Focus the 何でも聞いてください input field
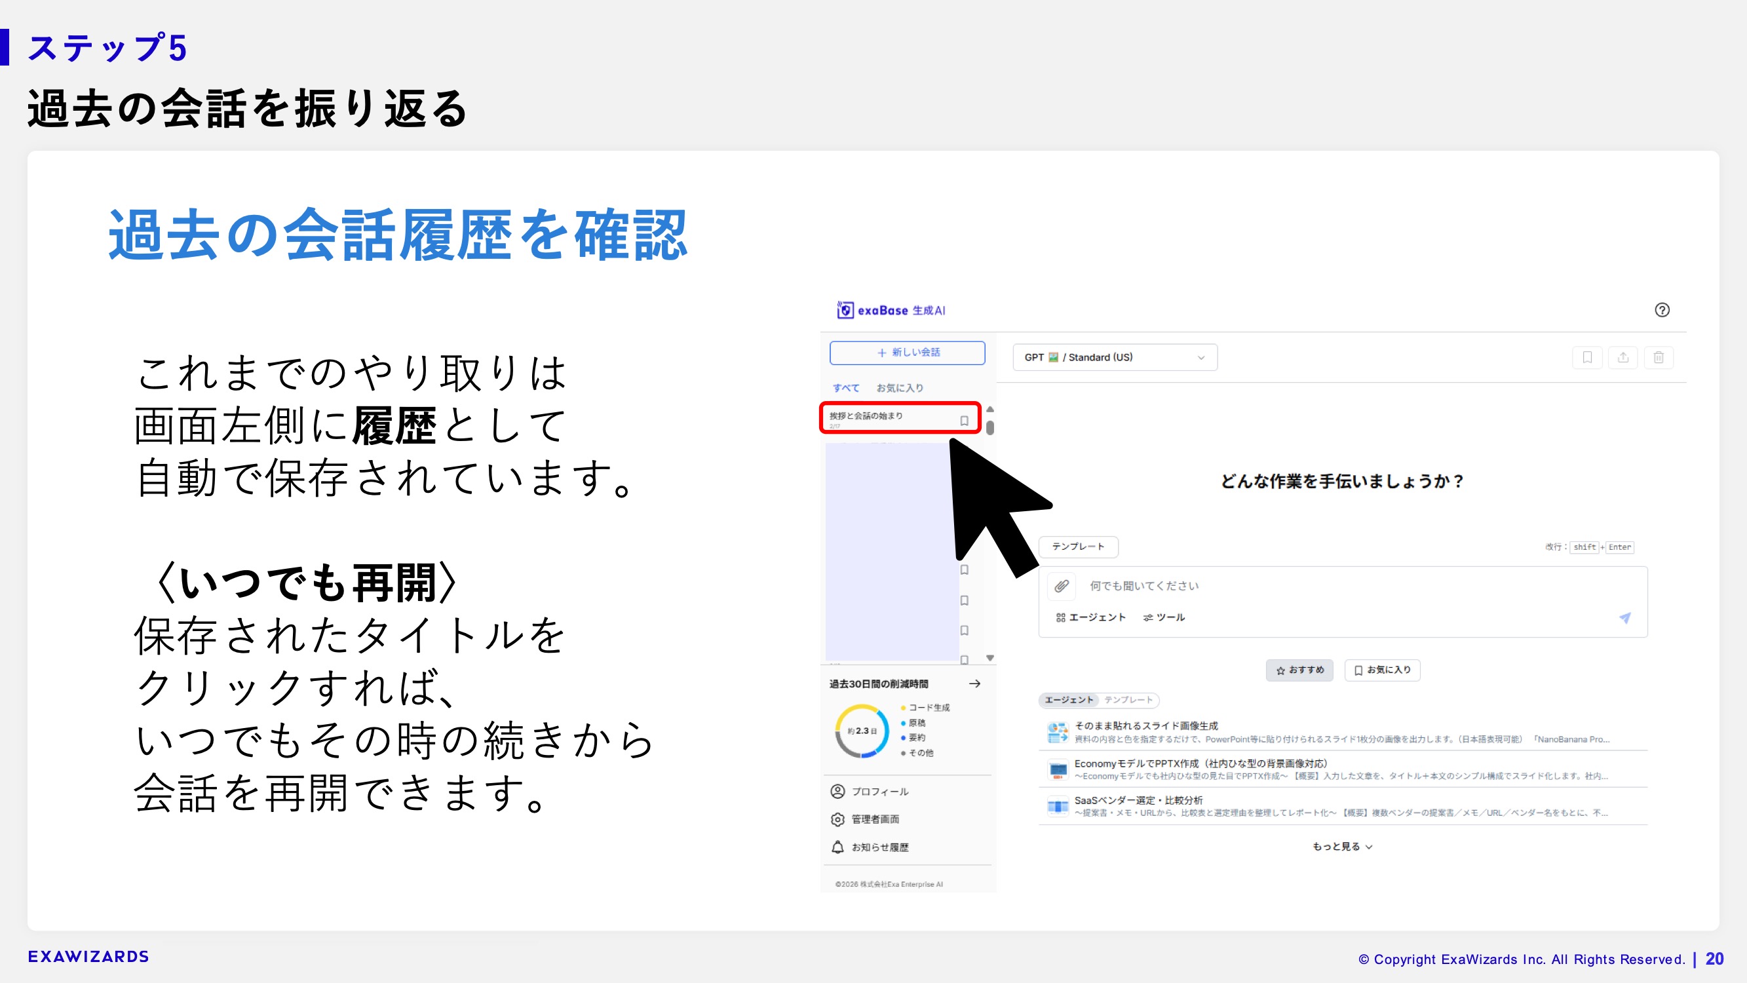1747x983 pixels. [x=1343, y=586]
